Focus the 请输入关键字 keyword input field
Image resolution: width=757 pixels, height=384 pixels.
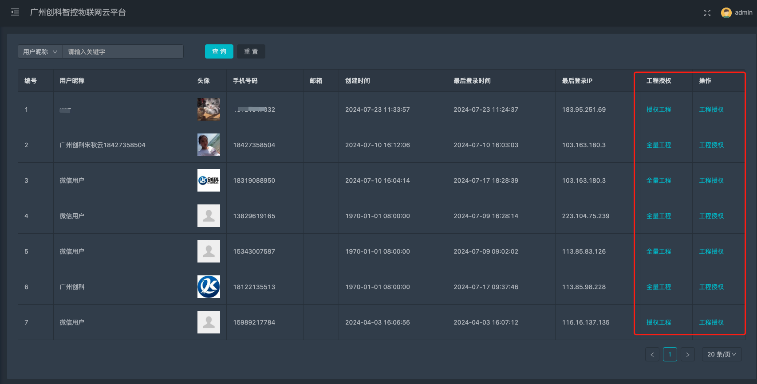coord(123,52)
